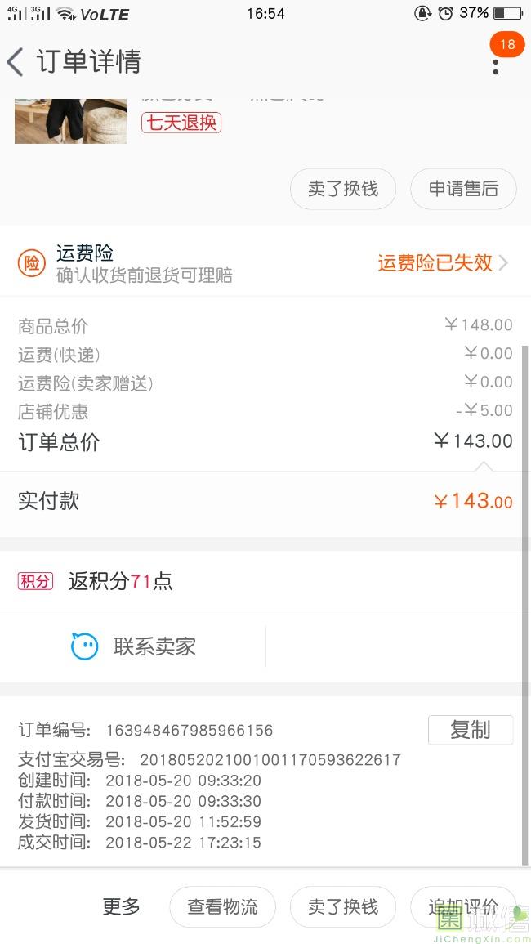
Task: Click the 申请售后 button
Action: 463,189
